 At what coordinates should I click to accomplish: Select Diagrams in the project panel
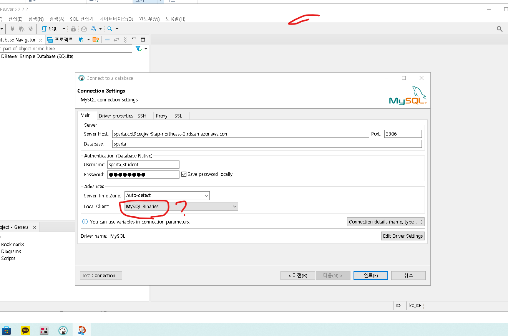pos(11,252)
